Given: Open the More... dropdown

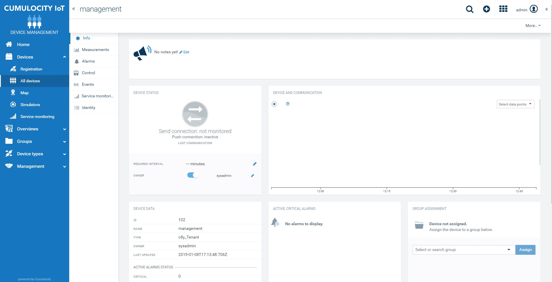Looking at the screenshot, I should [533, 26].
